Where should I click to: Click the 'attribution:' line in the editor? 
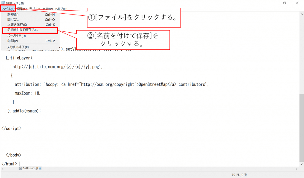pyautogui.click(x=112, y=84)
